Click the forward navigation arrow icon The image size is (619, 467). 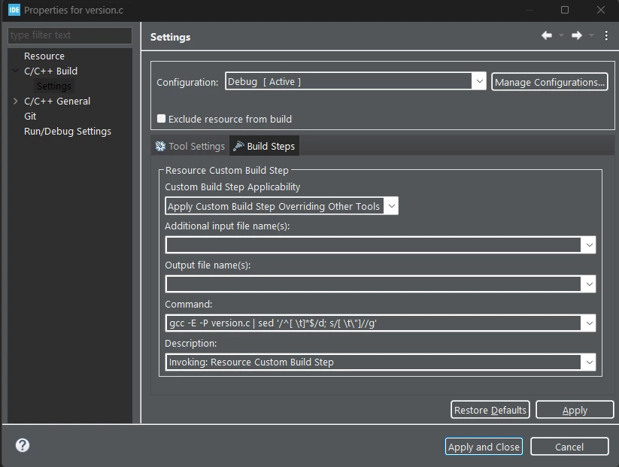click(x=577, y=35)
